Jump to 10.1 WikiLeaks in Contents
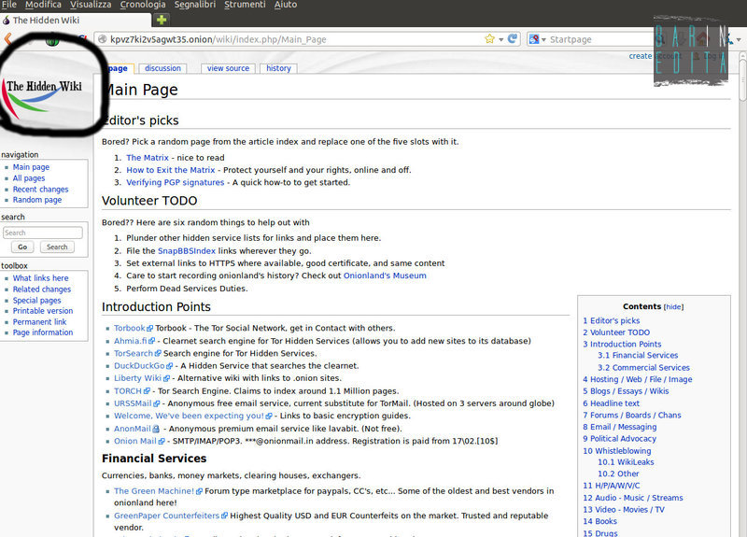 (x=626, y=462)
